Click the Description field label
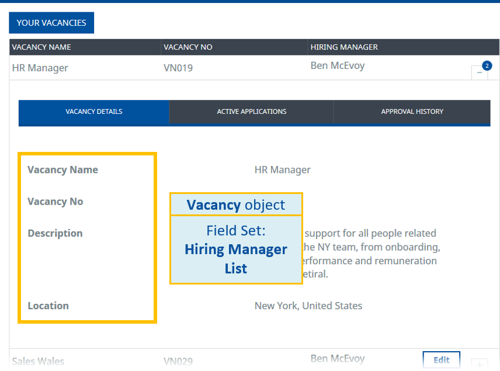 tap(55, 233)
